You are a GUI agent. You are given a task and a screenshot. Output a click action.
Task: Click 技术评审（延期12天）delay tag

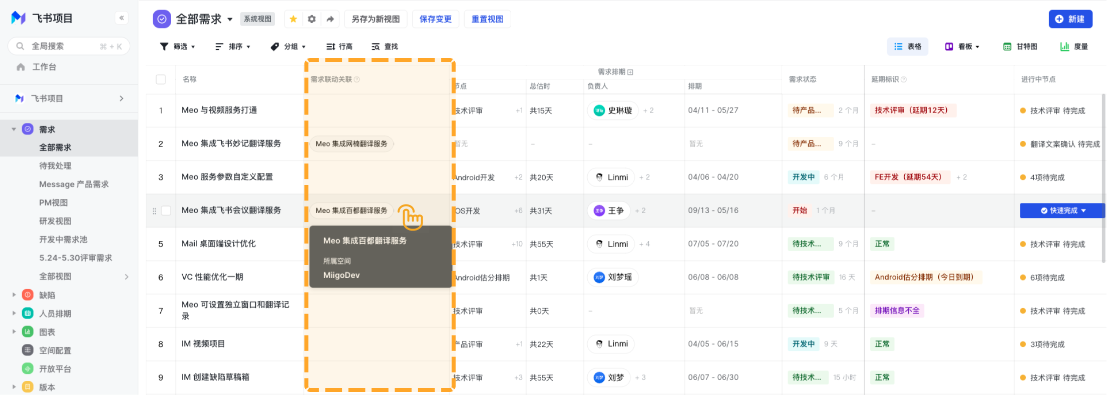[913, 110]
